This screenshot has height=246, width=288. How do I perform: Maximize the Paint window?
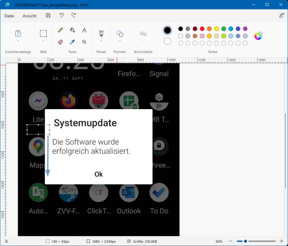pyautogui.click(x=267, y=4)
